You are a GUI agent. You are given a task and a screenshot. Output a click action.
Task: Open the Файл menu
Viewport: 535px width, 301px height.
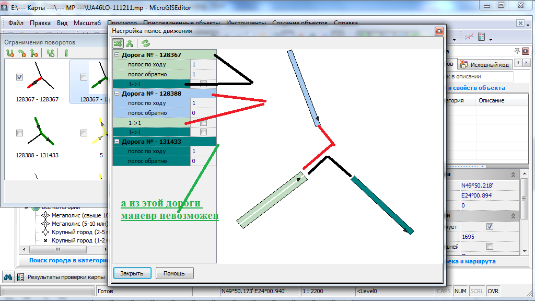(16, 23)
